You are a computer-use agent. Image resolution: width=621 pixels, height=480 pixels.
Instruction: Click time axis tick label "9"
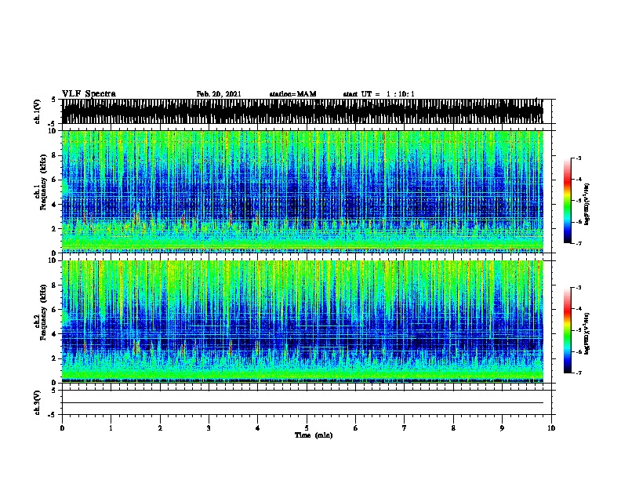(502, 428)
